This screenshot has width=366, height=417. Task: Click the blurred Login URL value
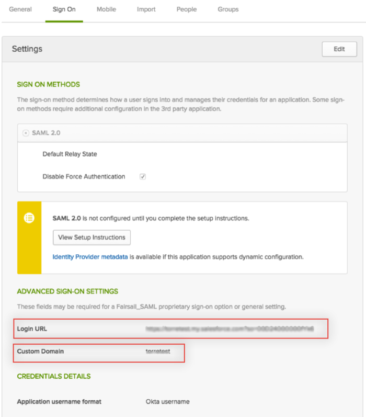coord(230,329)
